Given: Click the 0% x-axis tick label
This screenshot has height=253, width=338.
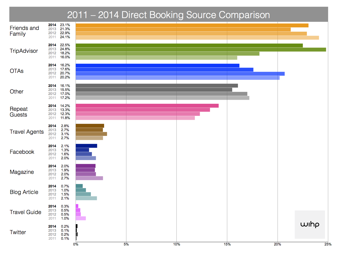Looking at the screenshot, I should tap(76, 244).
